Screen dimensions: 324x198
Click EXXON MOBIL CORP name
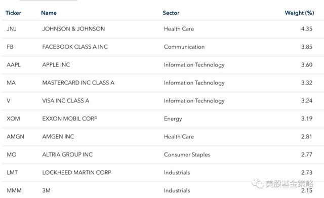(70, 118)
